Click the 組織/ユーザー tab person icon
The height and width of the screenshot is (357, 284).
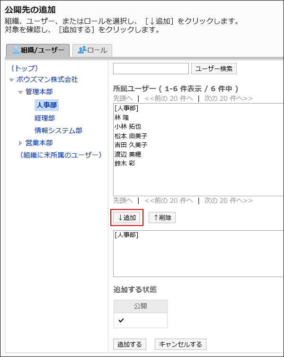tap(16, 50)
